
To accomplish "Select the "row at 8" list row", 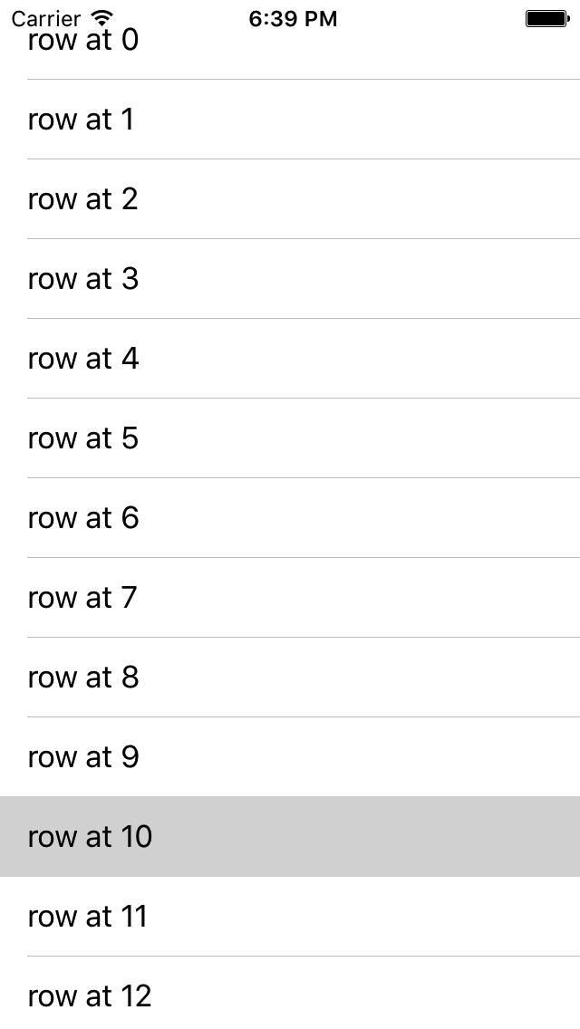I will [290, 678].
